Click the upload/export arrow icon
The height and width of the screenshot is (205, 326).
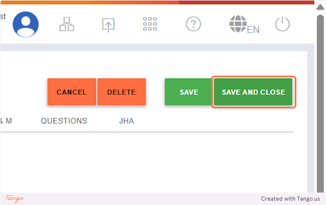(x=108, y=25)
